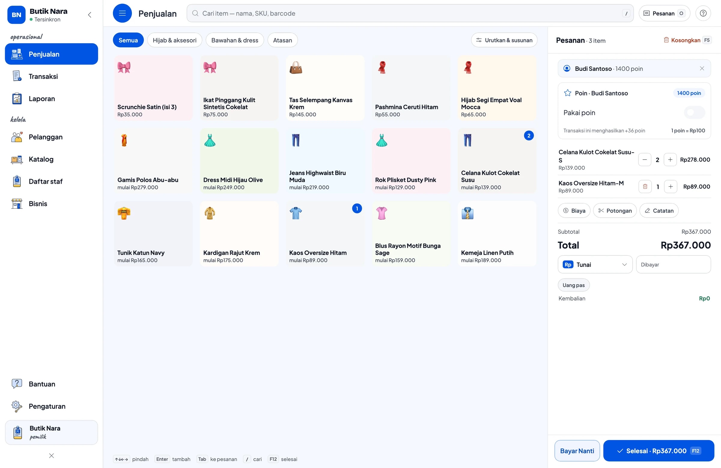721x468 pixels.
Task: Collapse the sidebar with the chevron
Action: click(90, 15)
